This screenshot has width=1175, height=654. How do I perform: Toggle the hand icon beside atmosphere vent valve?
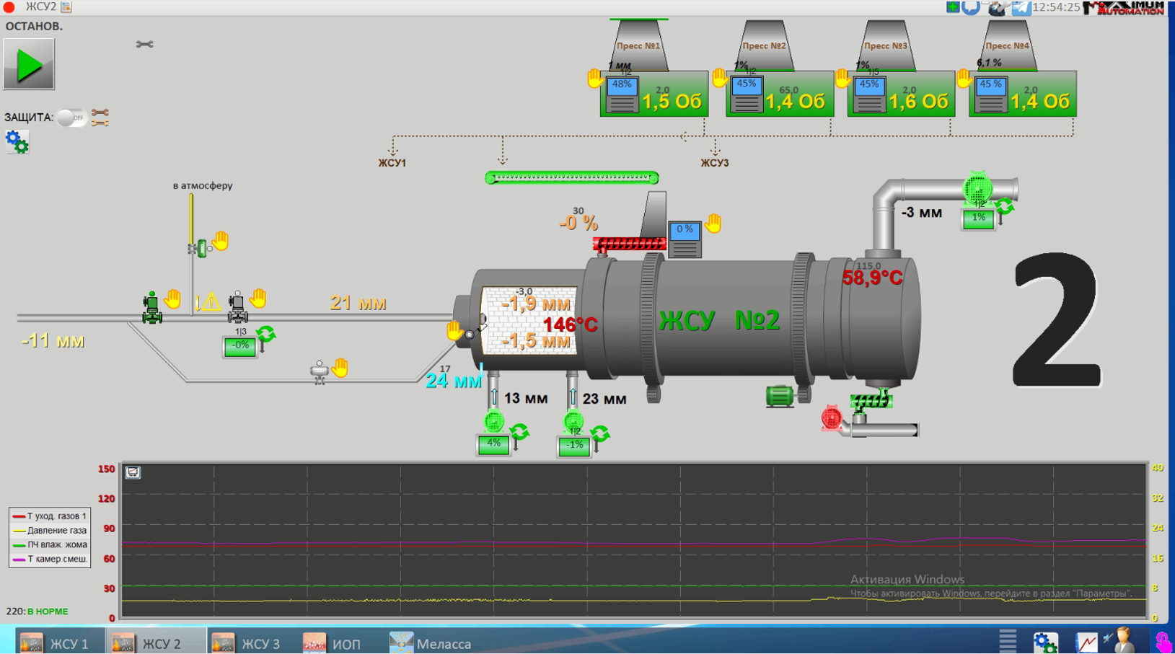(221, 240)
